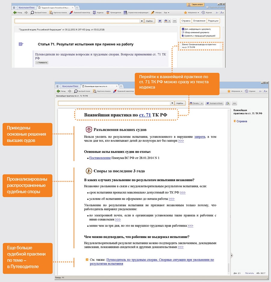Switch to КонсультантПлюс home tab in top window
Screen dimensions: 271x282
tap(27, 8)
